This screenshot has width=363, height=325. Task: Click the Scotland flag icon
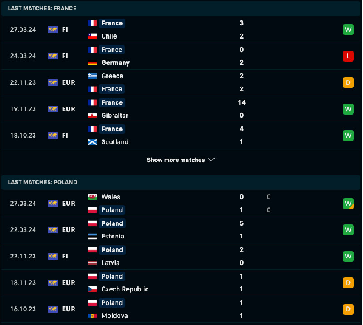(x=93, y=142)
